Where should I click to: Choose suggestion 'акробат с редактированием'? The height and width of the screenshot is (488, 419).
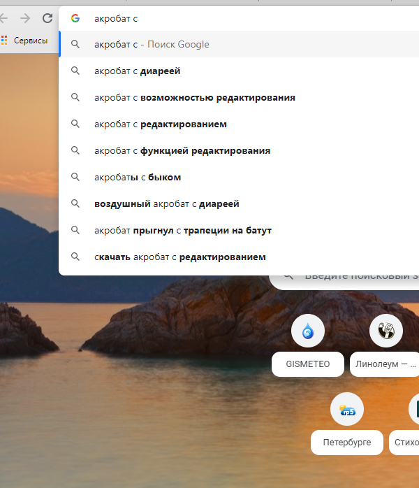(x=161, y=124)
